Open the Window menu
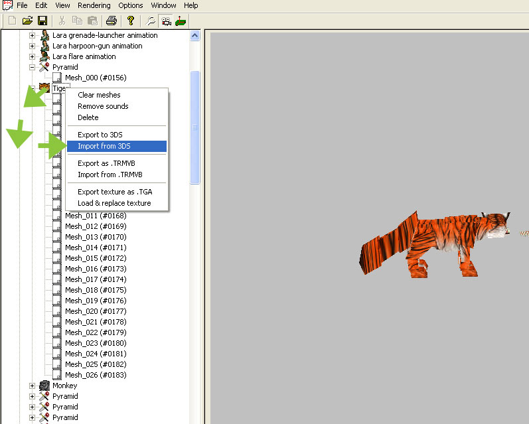Screen dimensions: 529x424 pos(163,5)
